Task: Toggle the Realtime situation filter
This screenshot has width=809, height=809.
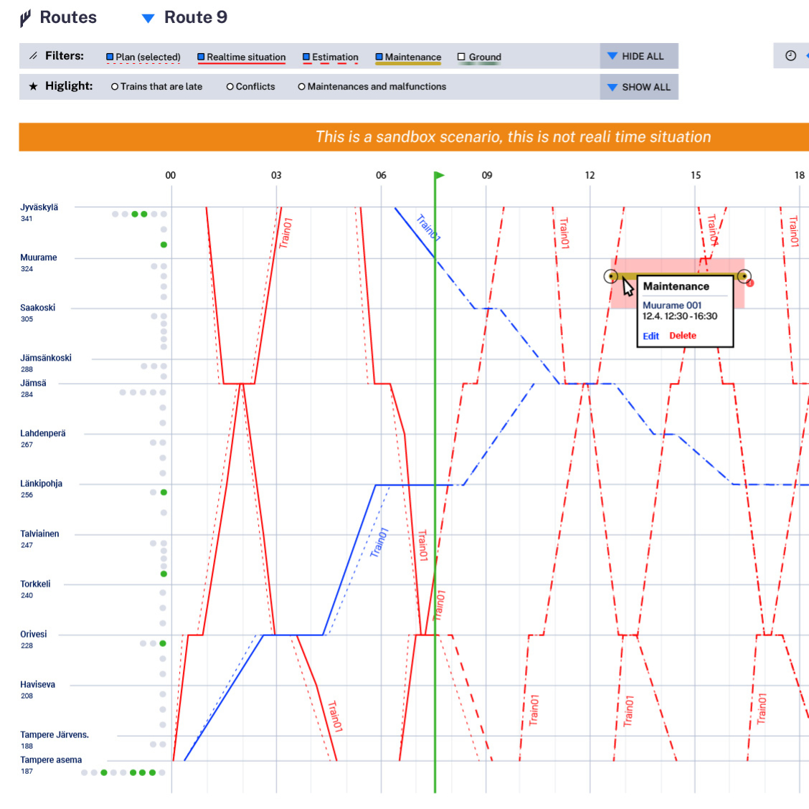Action: (202, 57)
